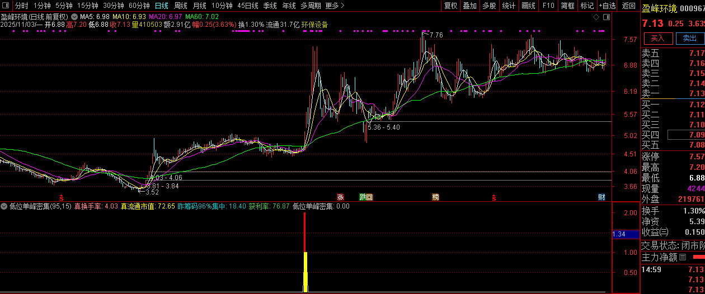The width and height of the screenshot is (705, 294).
Task: Click the 买一 price 7.12 row
Action: tap(673, 105)
